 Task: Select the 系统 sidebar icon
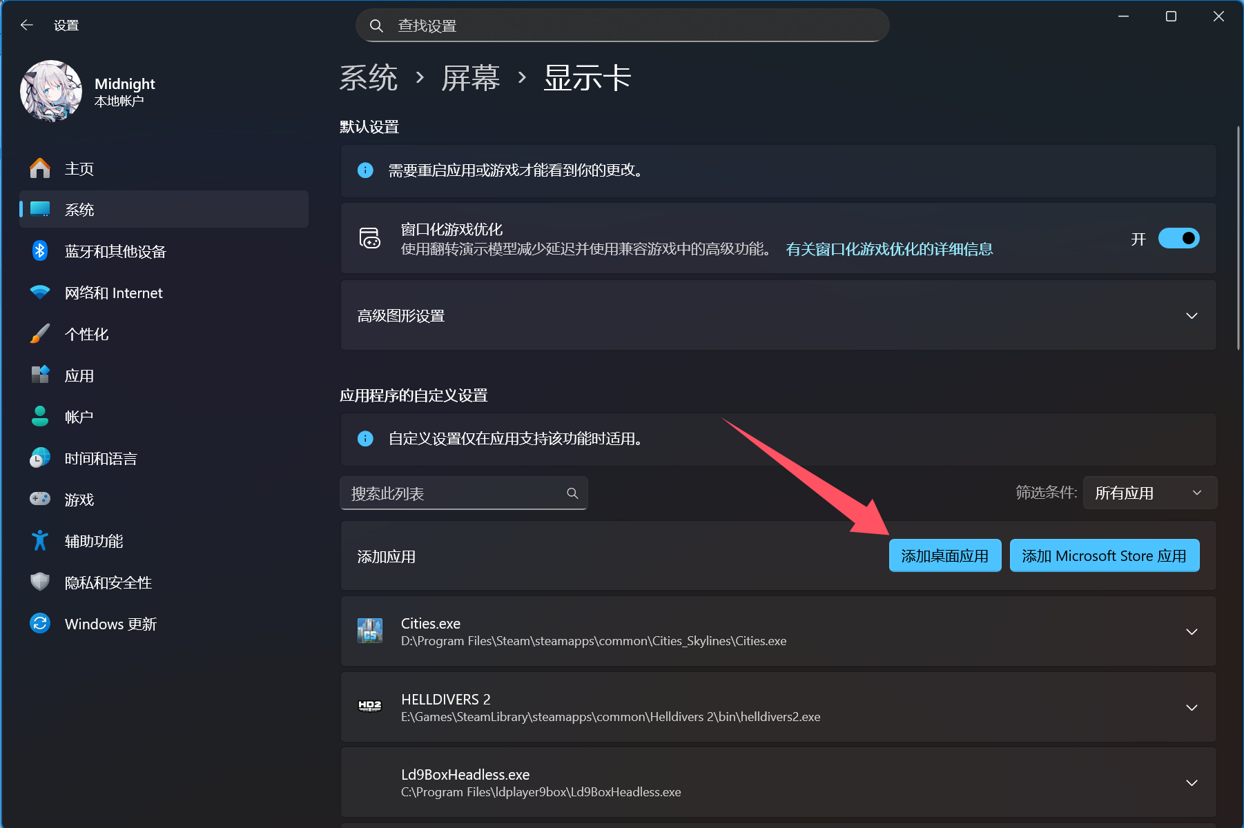[x=40, y=209]
